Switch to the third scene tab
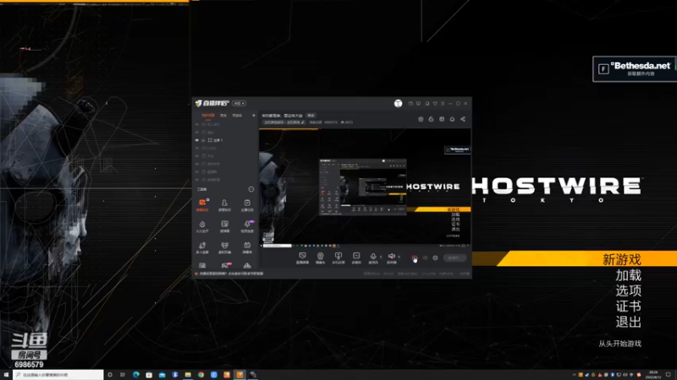Image resolution: width=677 pixels, height=380 pixels. tap(237, 116)
